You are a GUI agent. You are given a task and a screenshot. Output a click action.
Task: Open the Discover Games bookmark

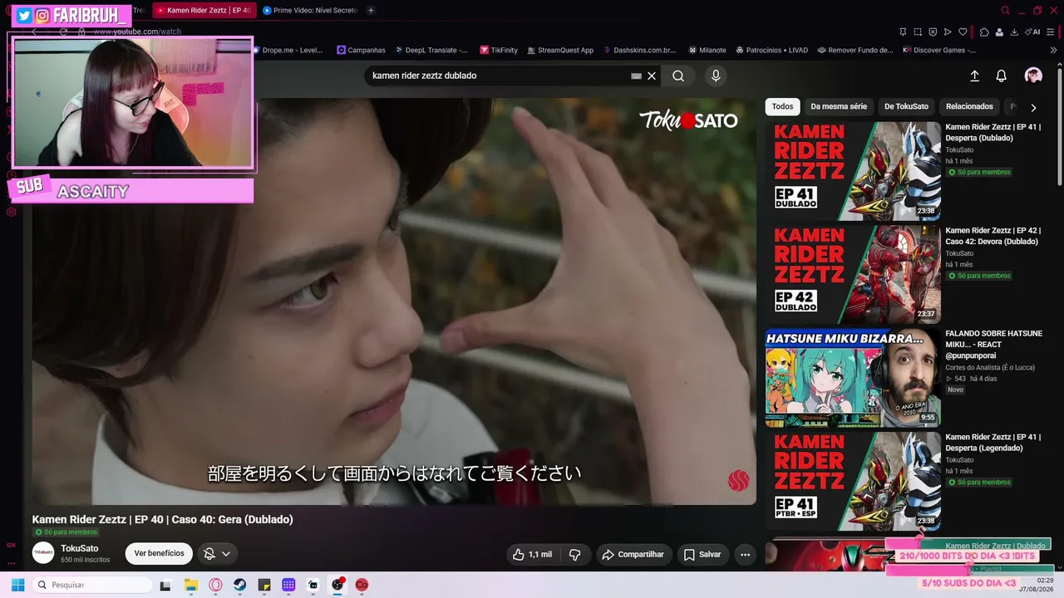coord(939,50)
